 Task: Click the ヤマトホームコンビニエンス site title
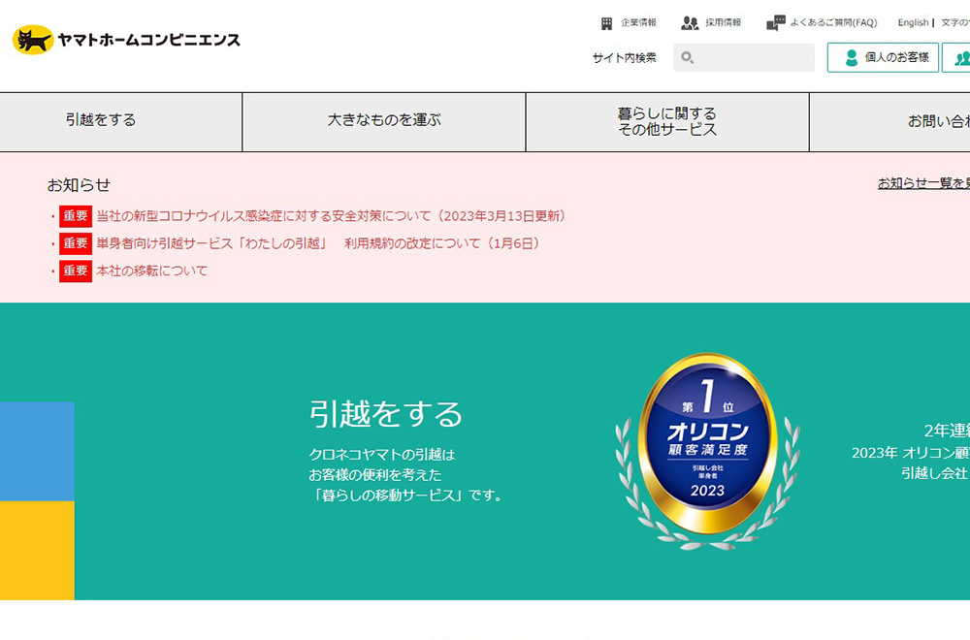(148, 40)
